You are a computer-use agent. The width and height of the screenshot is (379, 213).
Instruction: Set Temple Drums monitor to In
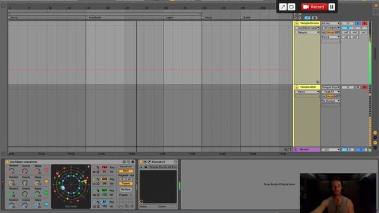[x=324, y=33]
